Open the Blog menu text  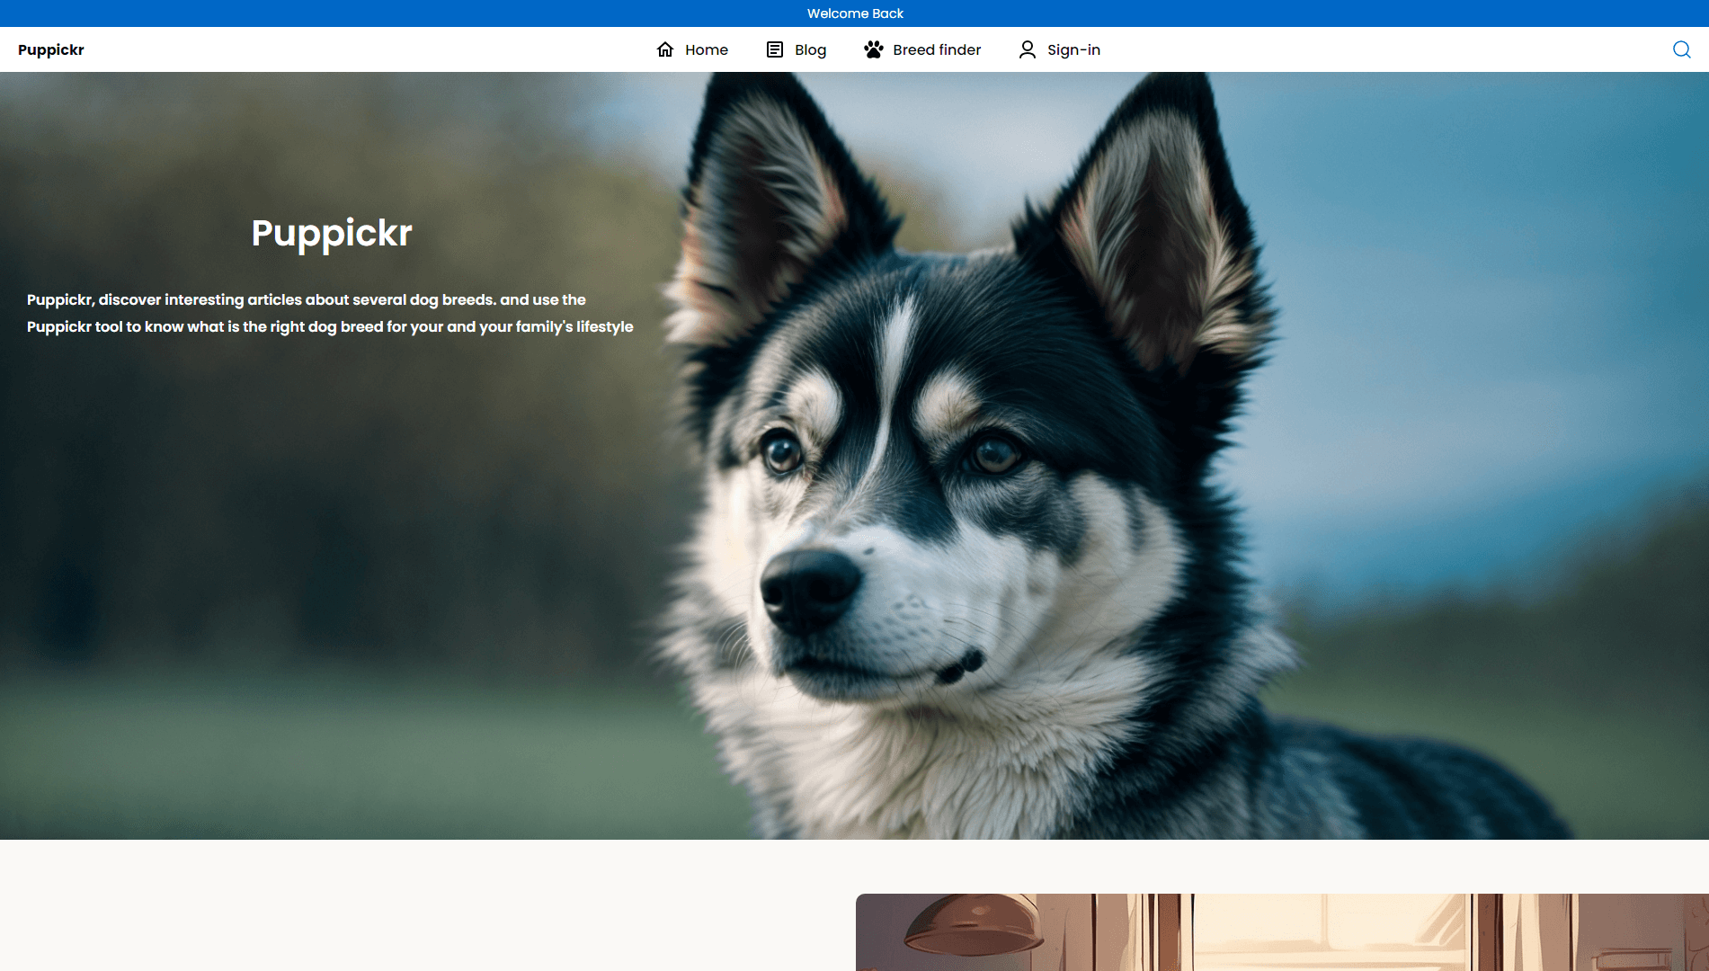coord(810,50)
